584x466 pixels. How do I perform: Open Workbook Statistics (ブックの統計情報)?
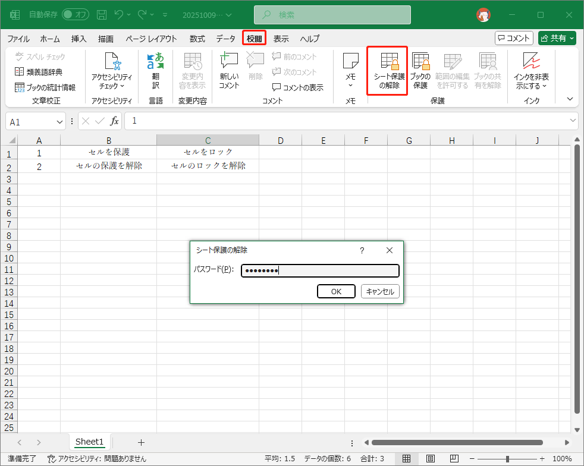45,87
